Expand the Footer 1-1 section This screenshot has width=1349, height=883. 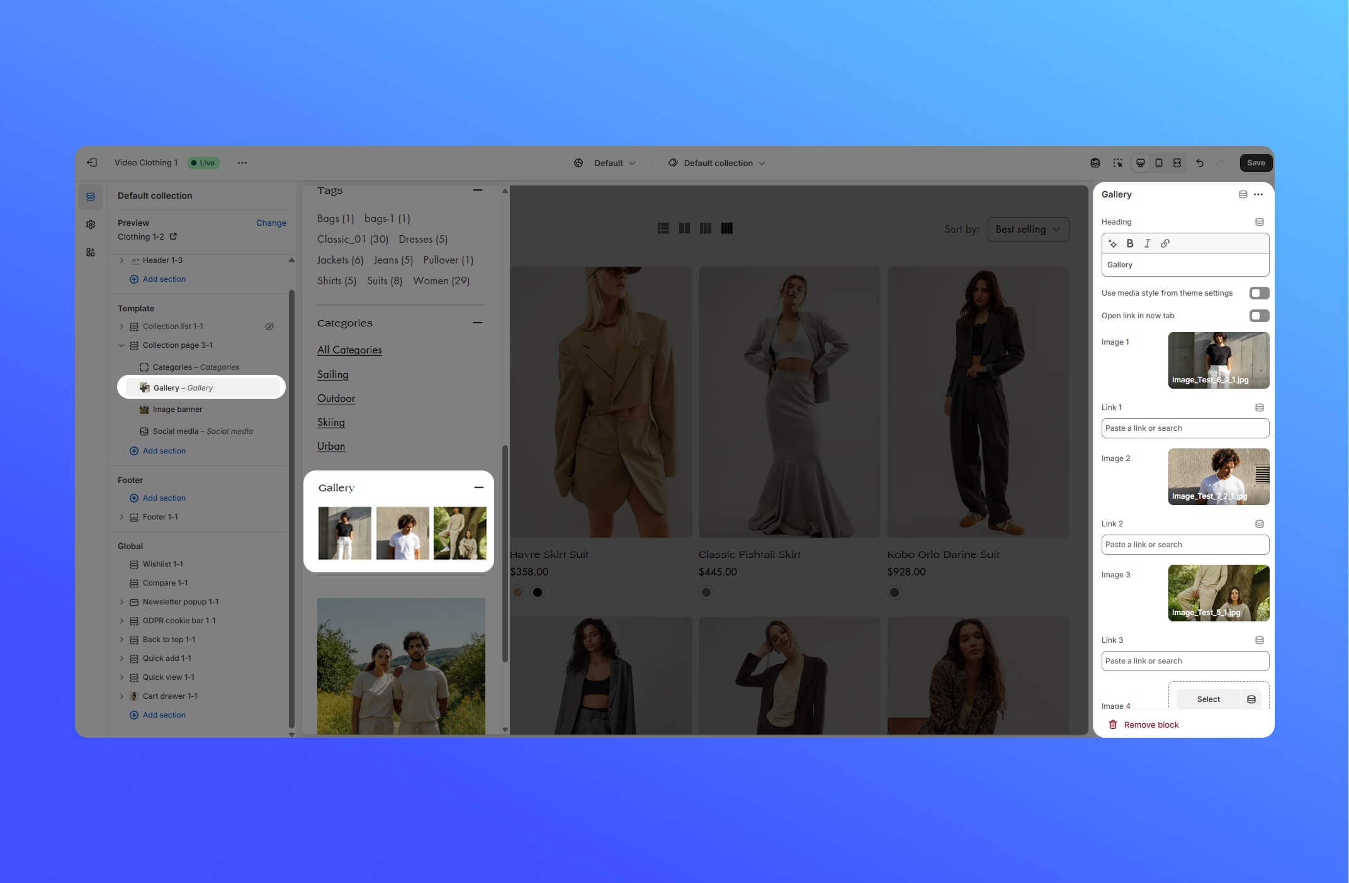121,517
